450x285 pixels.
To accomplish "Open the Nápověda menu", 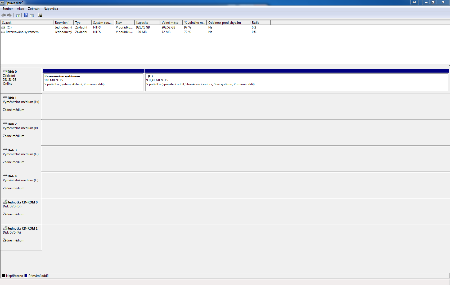I will tap(51, 9).
